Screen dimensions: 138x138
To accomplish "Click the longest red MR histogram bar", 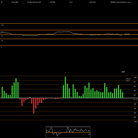I will pos(34,106).
